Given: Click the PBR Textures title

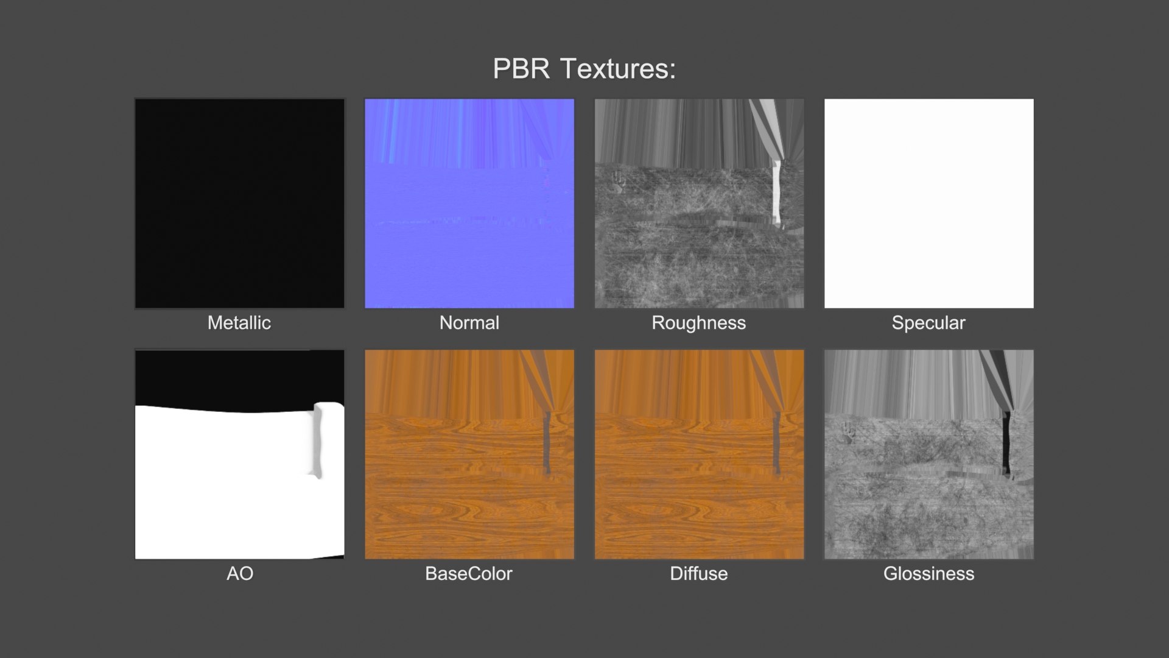Looking at the screenshot, I should [584, 69].
